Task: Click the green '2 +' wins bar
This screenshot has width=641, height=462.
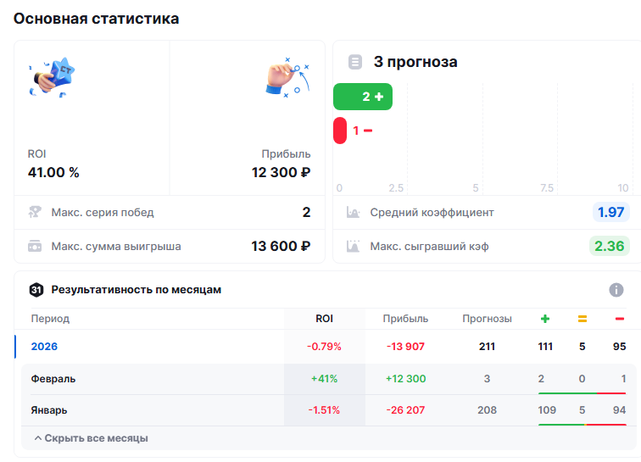Action: (x=363, y=97)
